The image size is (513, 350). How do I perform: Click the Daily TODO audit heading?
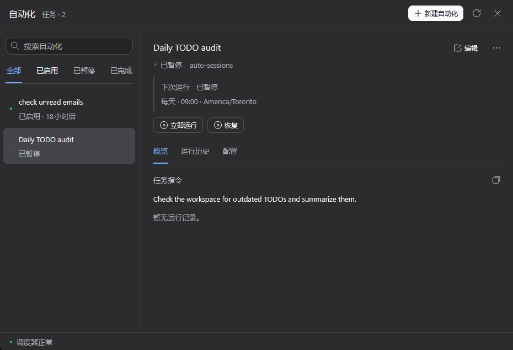point(187,48)
